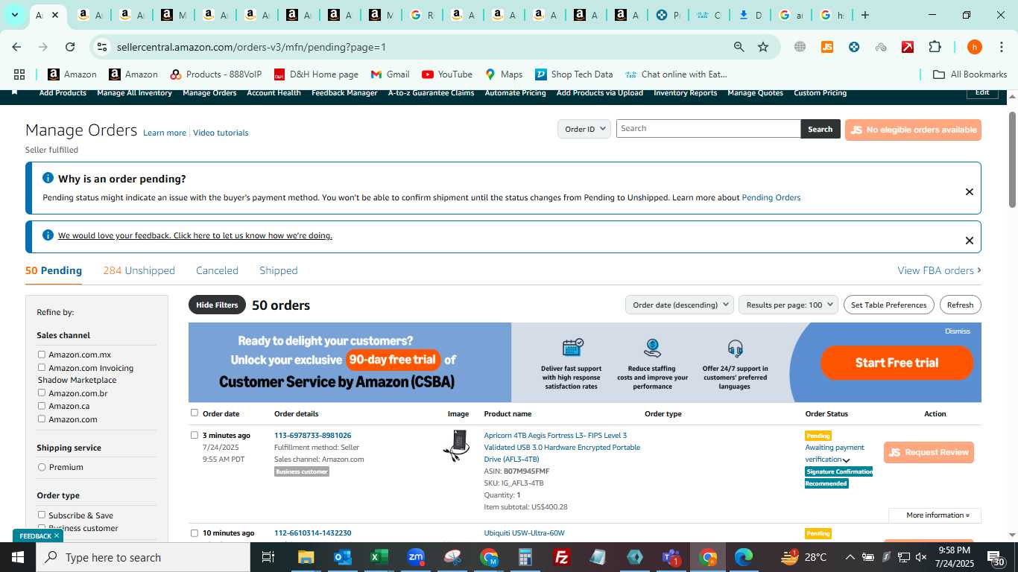Screen dimensions: 1018x572
Task: Open the notification center icon
Action: (x=997, y=557)
